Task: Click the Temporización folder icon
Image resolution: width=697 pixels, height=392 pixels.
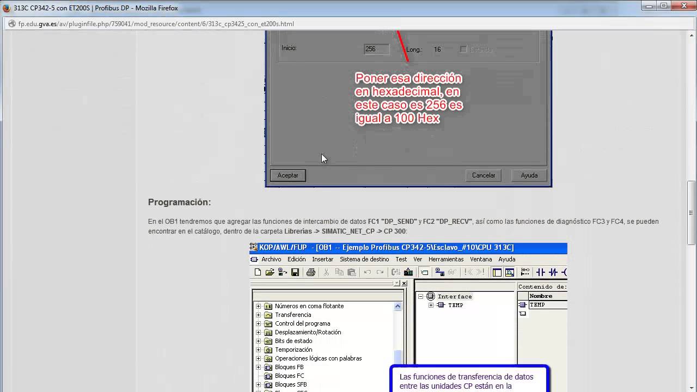Action: coord(268,350)
